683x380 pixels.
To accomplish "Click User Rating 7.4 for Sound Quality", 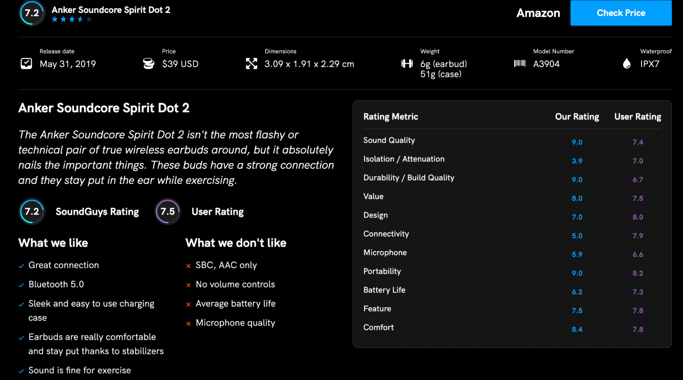I will coord(638,142).
